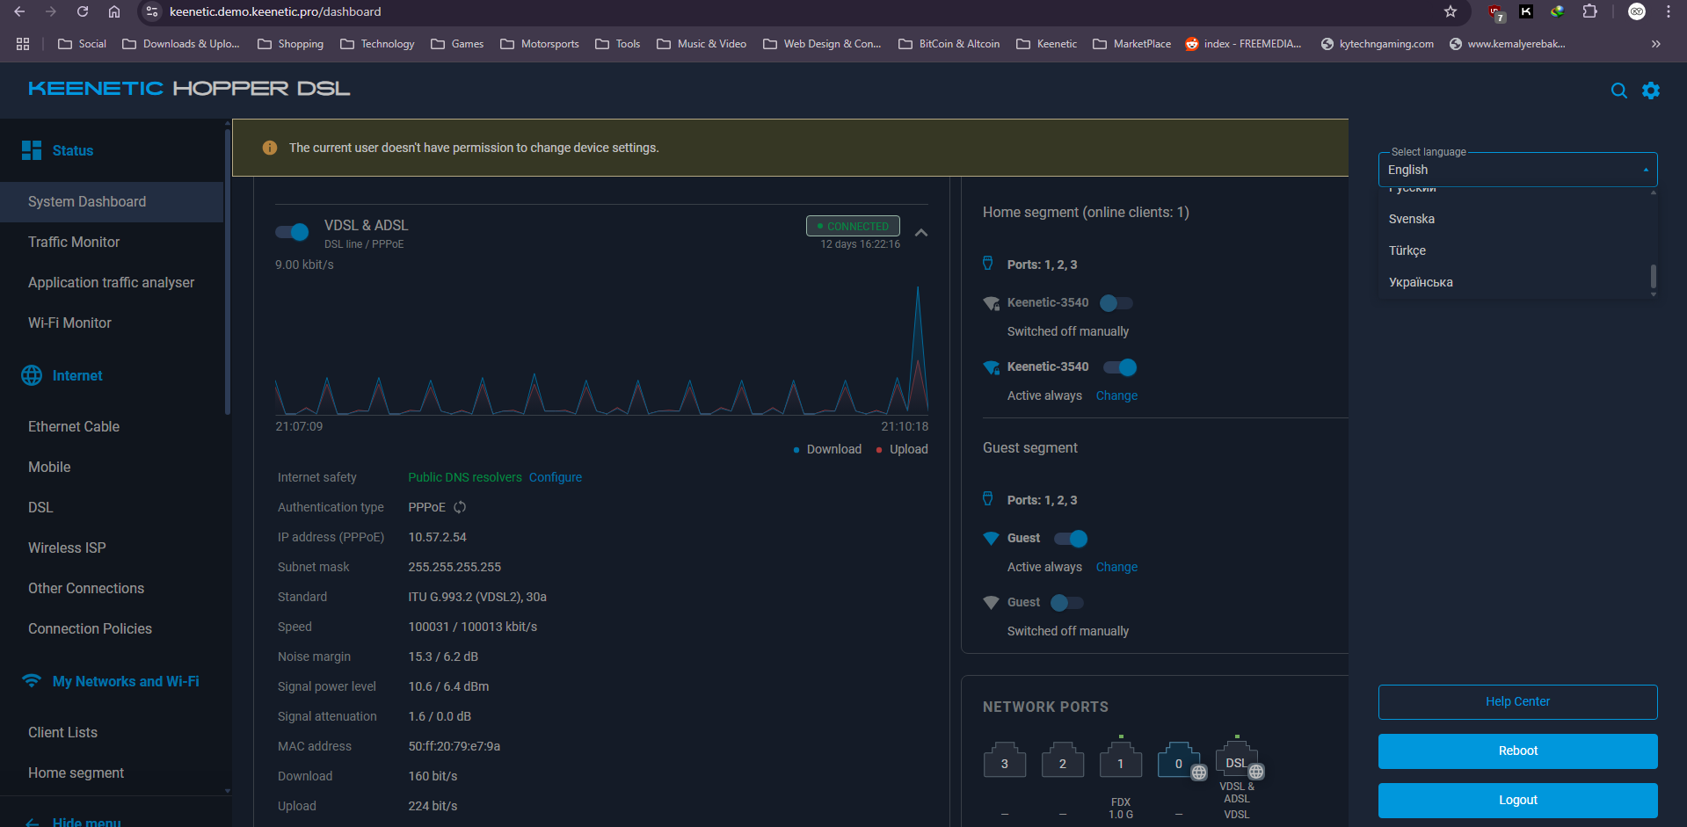Viewport: 1687px width, 827px height.
Task: Click Change link under Keenetic-3540
Action: (1116, 395)
